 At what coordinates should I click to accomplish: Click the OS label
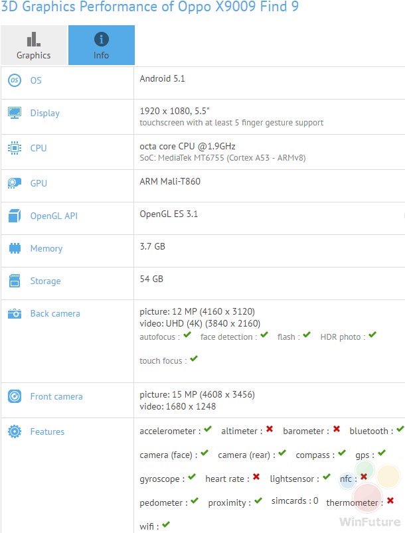36,80
